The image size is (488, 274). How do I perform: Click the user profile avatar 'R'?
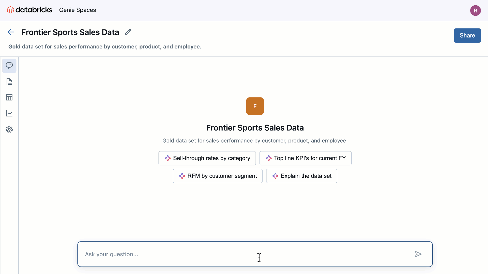[x=475, y=10]
